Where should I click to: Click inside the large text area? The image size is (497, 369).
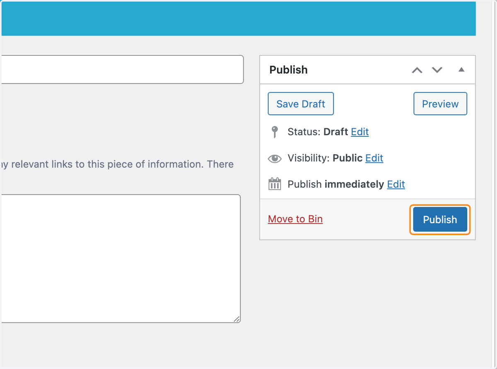(120, 259)
